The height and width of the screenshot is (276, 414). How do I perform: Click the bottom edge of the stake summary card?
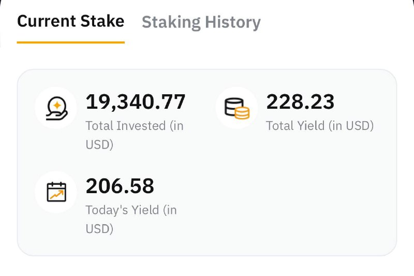(207, 255)
